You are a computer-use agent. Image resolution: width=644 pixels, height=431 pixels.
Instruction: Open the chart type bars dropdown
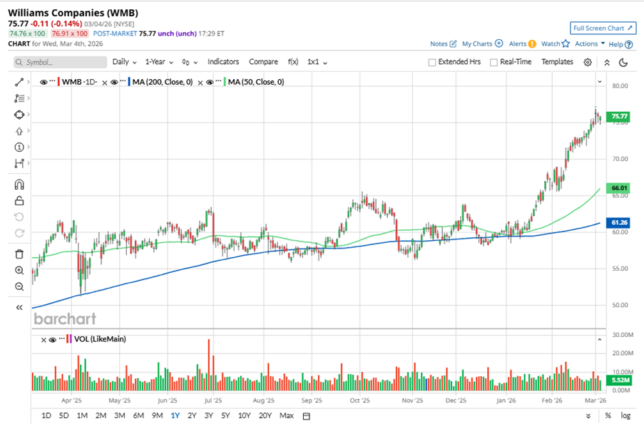point(189,62)
